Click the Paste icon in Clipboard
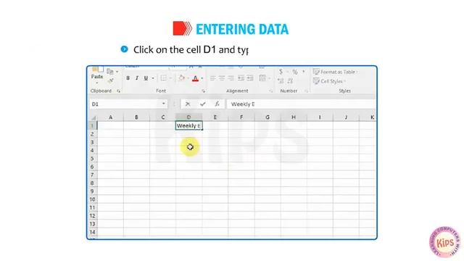This screenshot has height=261, width=464. point(97,70)
